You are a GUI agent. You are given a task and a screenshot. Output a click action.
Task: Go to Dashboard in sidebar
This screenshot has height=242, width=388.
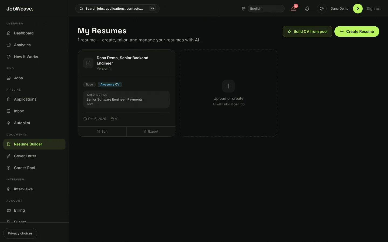[34, 33]
